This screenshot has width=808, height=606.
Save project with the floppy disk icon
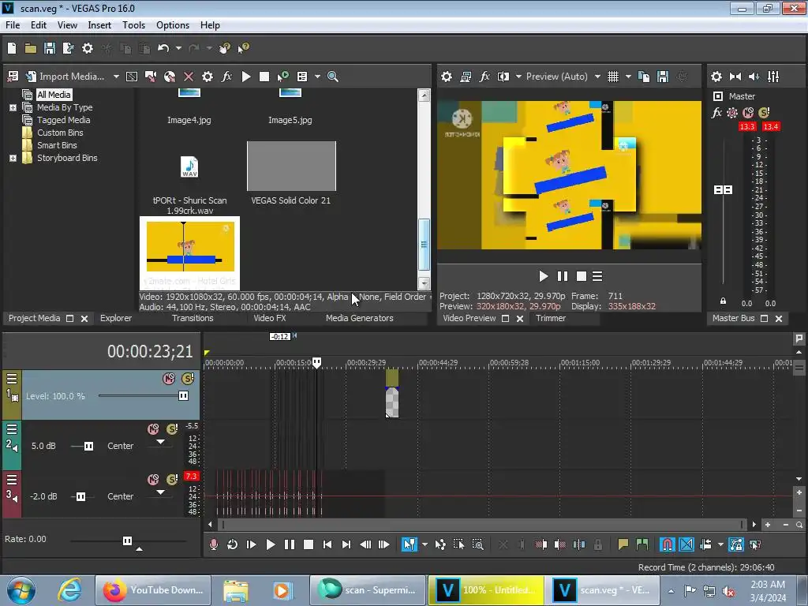coord(50,48)
